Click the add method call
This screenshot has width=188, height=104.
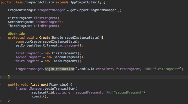pyautogui.click(x=82, y=69)
